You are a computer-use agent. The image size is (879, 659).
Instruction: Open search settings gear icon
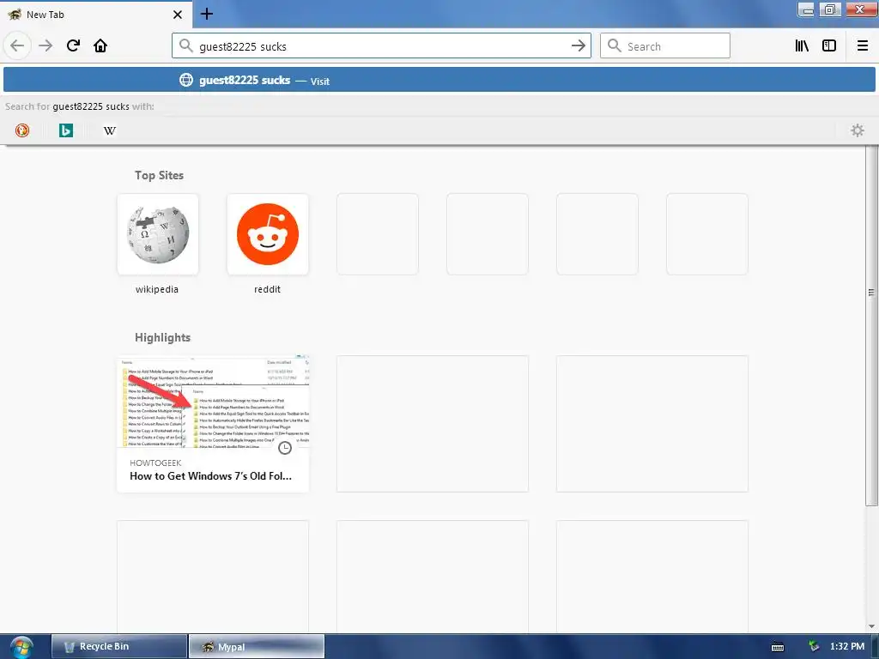click(858, 130)
